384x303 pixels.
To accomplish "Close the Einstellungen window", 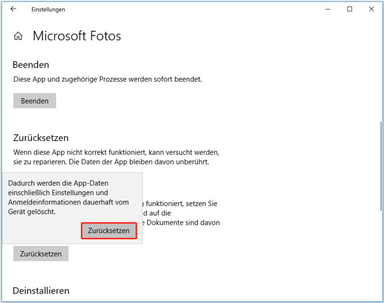I will (372, 9).
